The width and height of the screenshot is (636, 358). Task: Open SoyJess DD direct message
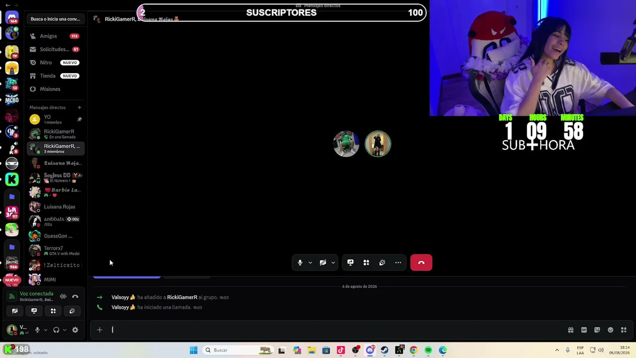click(55, 178)
